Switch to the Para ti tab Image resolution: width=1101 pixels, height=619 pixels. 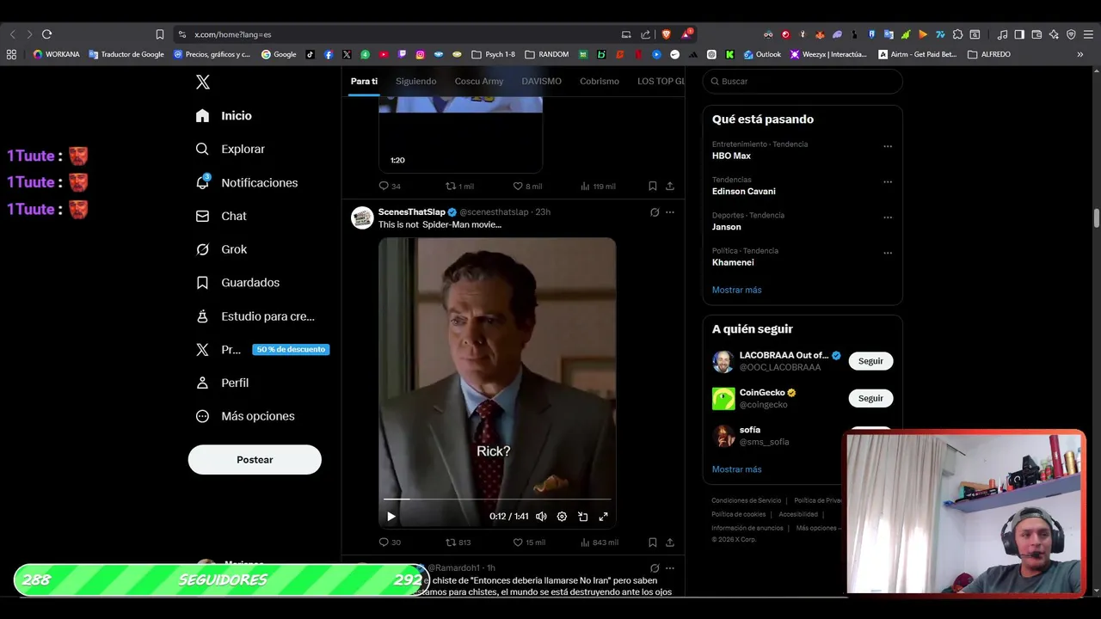click(364, 81)
